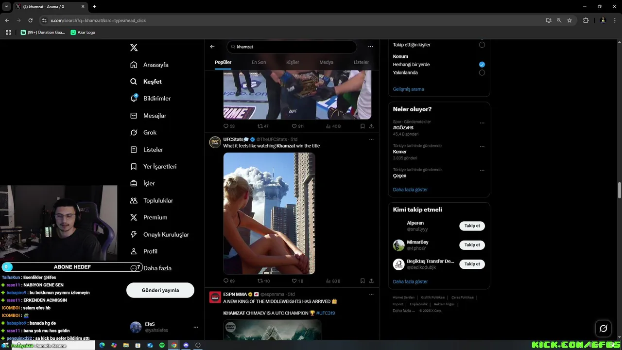Click the khamzat search field
Screen dimensions: 622x350
click(292, 47)
